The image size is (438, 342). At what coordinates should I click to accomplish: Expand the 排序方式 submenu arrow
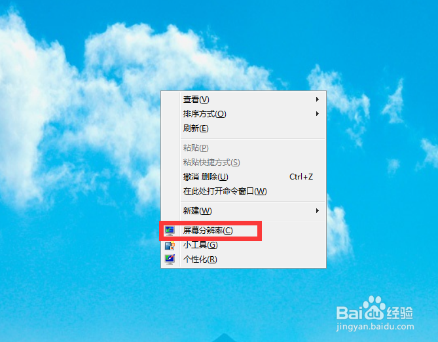318,113
